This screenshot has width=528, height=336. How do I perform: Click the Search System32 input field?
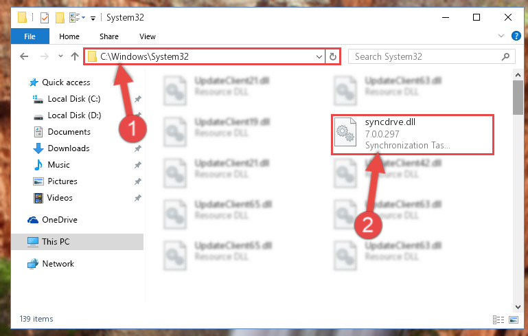click(425, 56)
